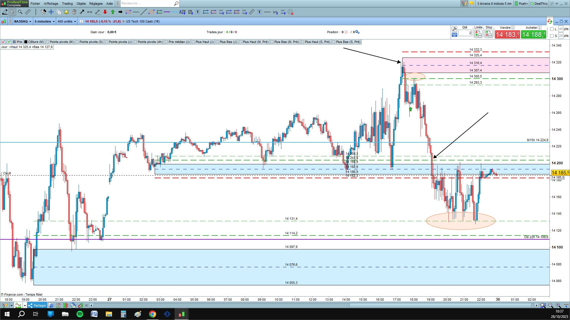570x320 pixels.
Task: Open Spotify from the taskbar
Action: pos(80,314)
